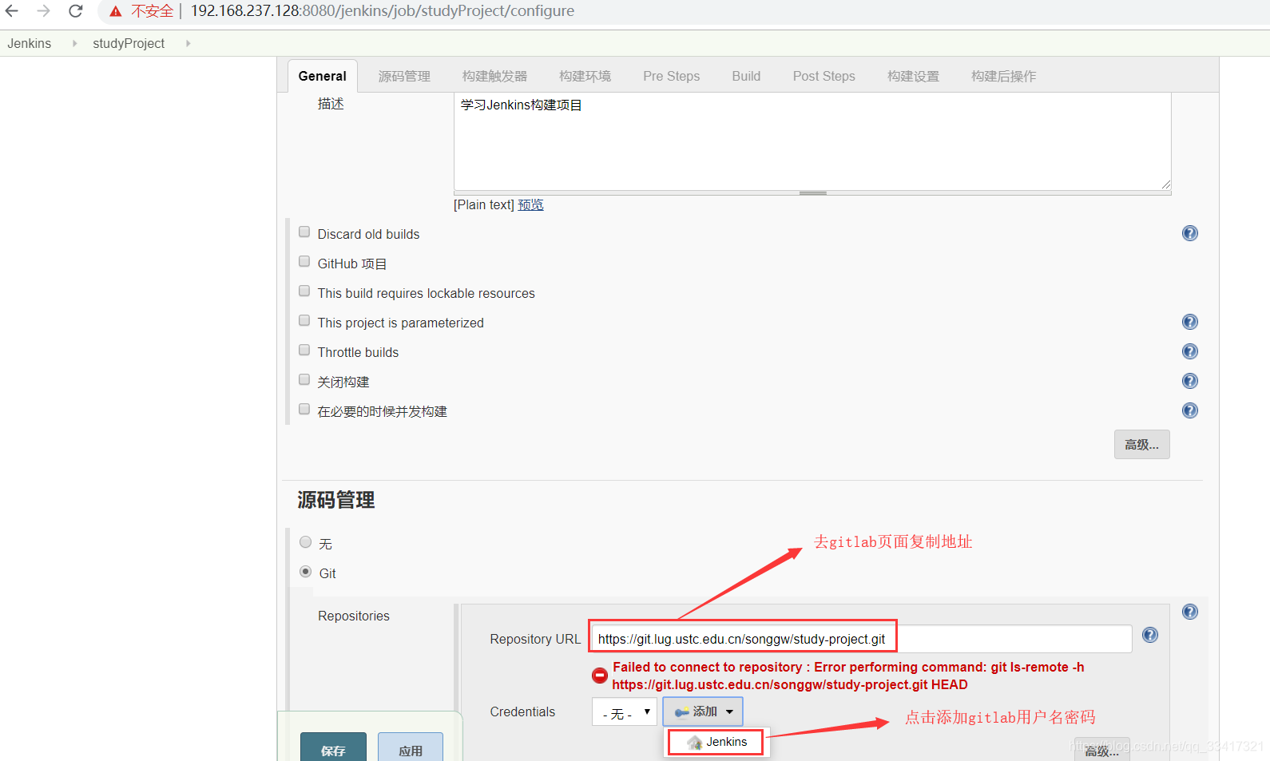The width and height of the screenshot is (1270, 761).
Task: Click the studyProject breadcrumb link
Action: pyautogui.click(x=129, y=44)
